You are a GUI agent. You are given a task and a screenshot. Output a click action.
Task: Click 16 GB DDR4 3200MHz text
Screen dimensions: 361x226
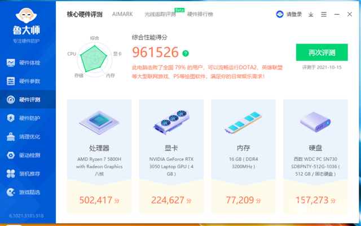point(243,163)
